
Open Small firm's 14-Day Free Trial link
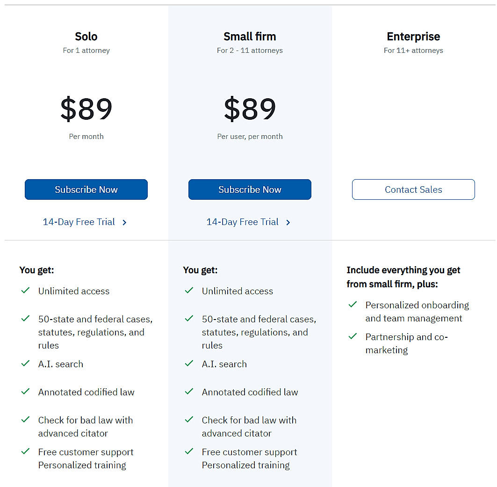(x=243, y=222)
